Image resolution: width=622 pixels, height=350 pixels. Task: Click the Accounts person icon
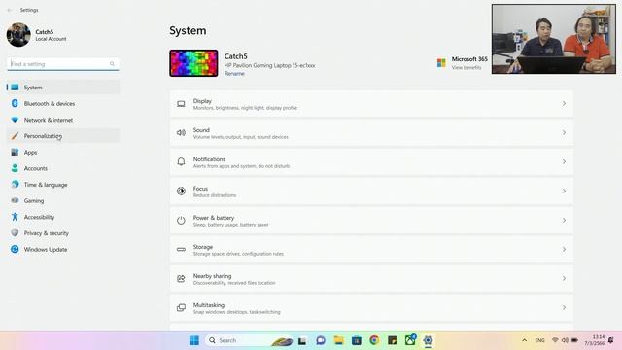point(15,168)
